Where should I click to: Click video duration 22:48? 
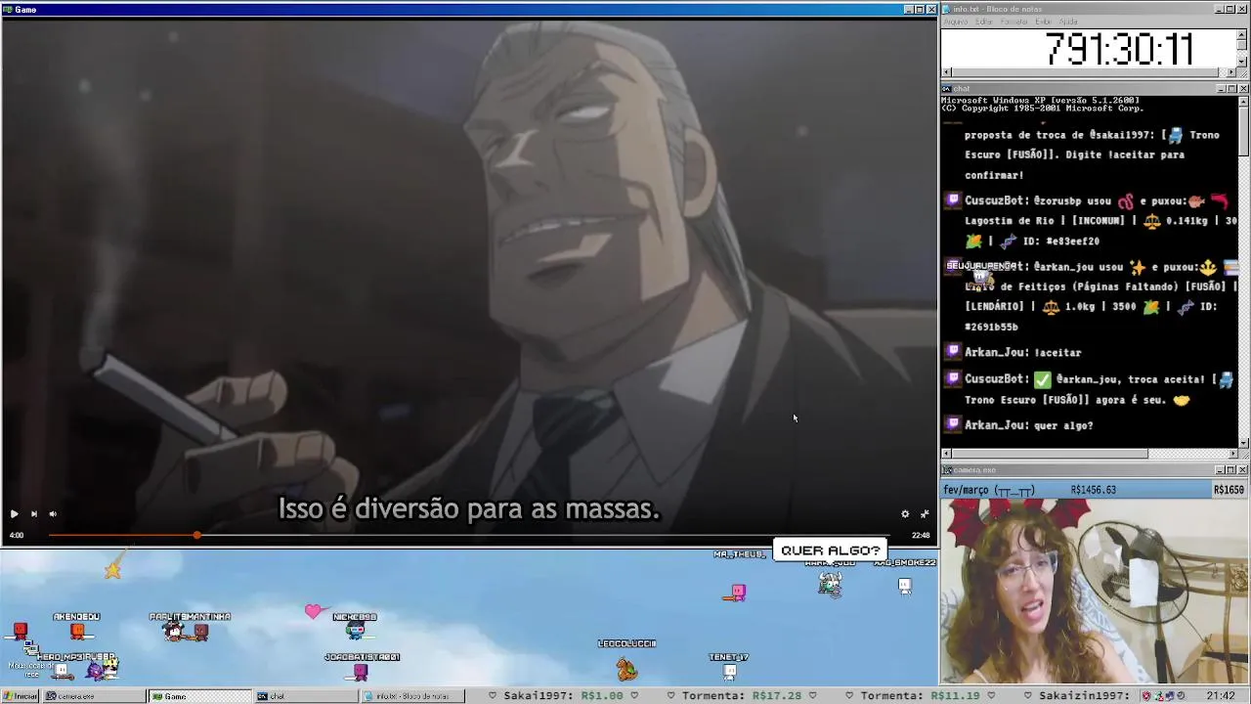click(921, 536)
